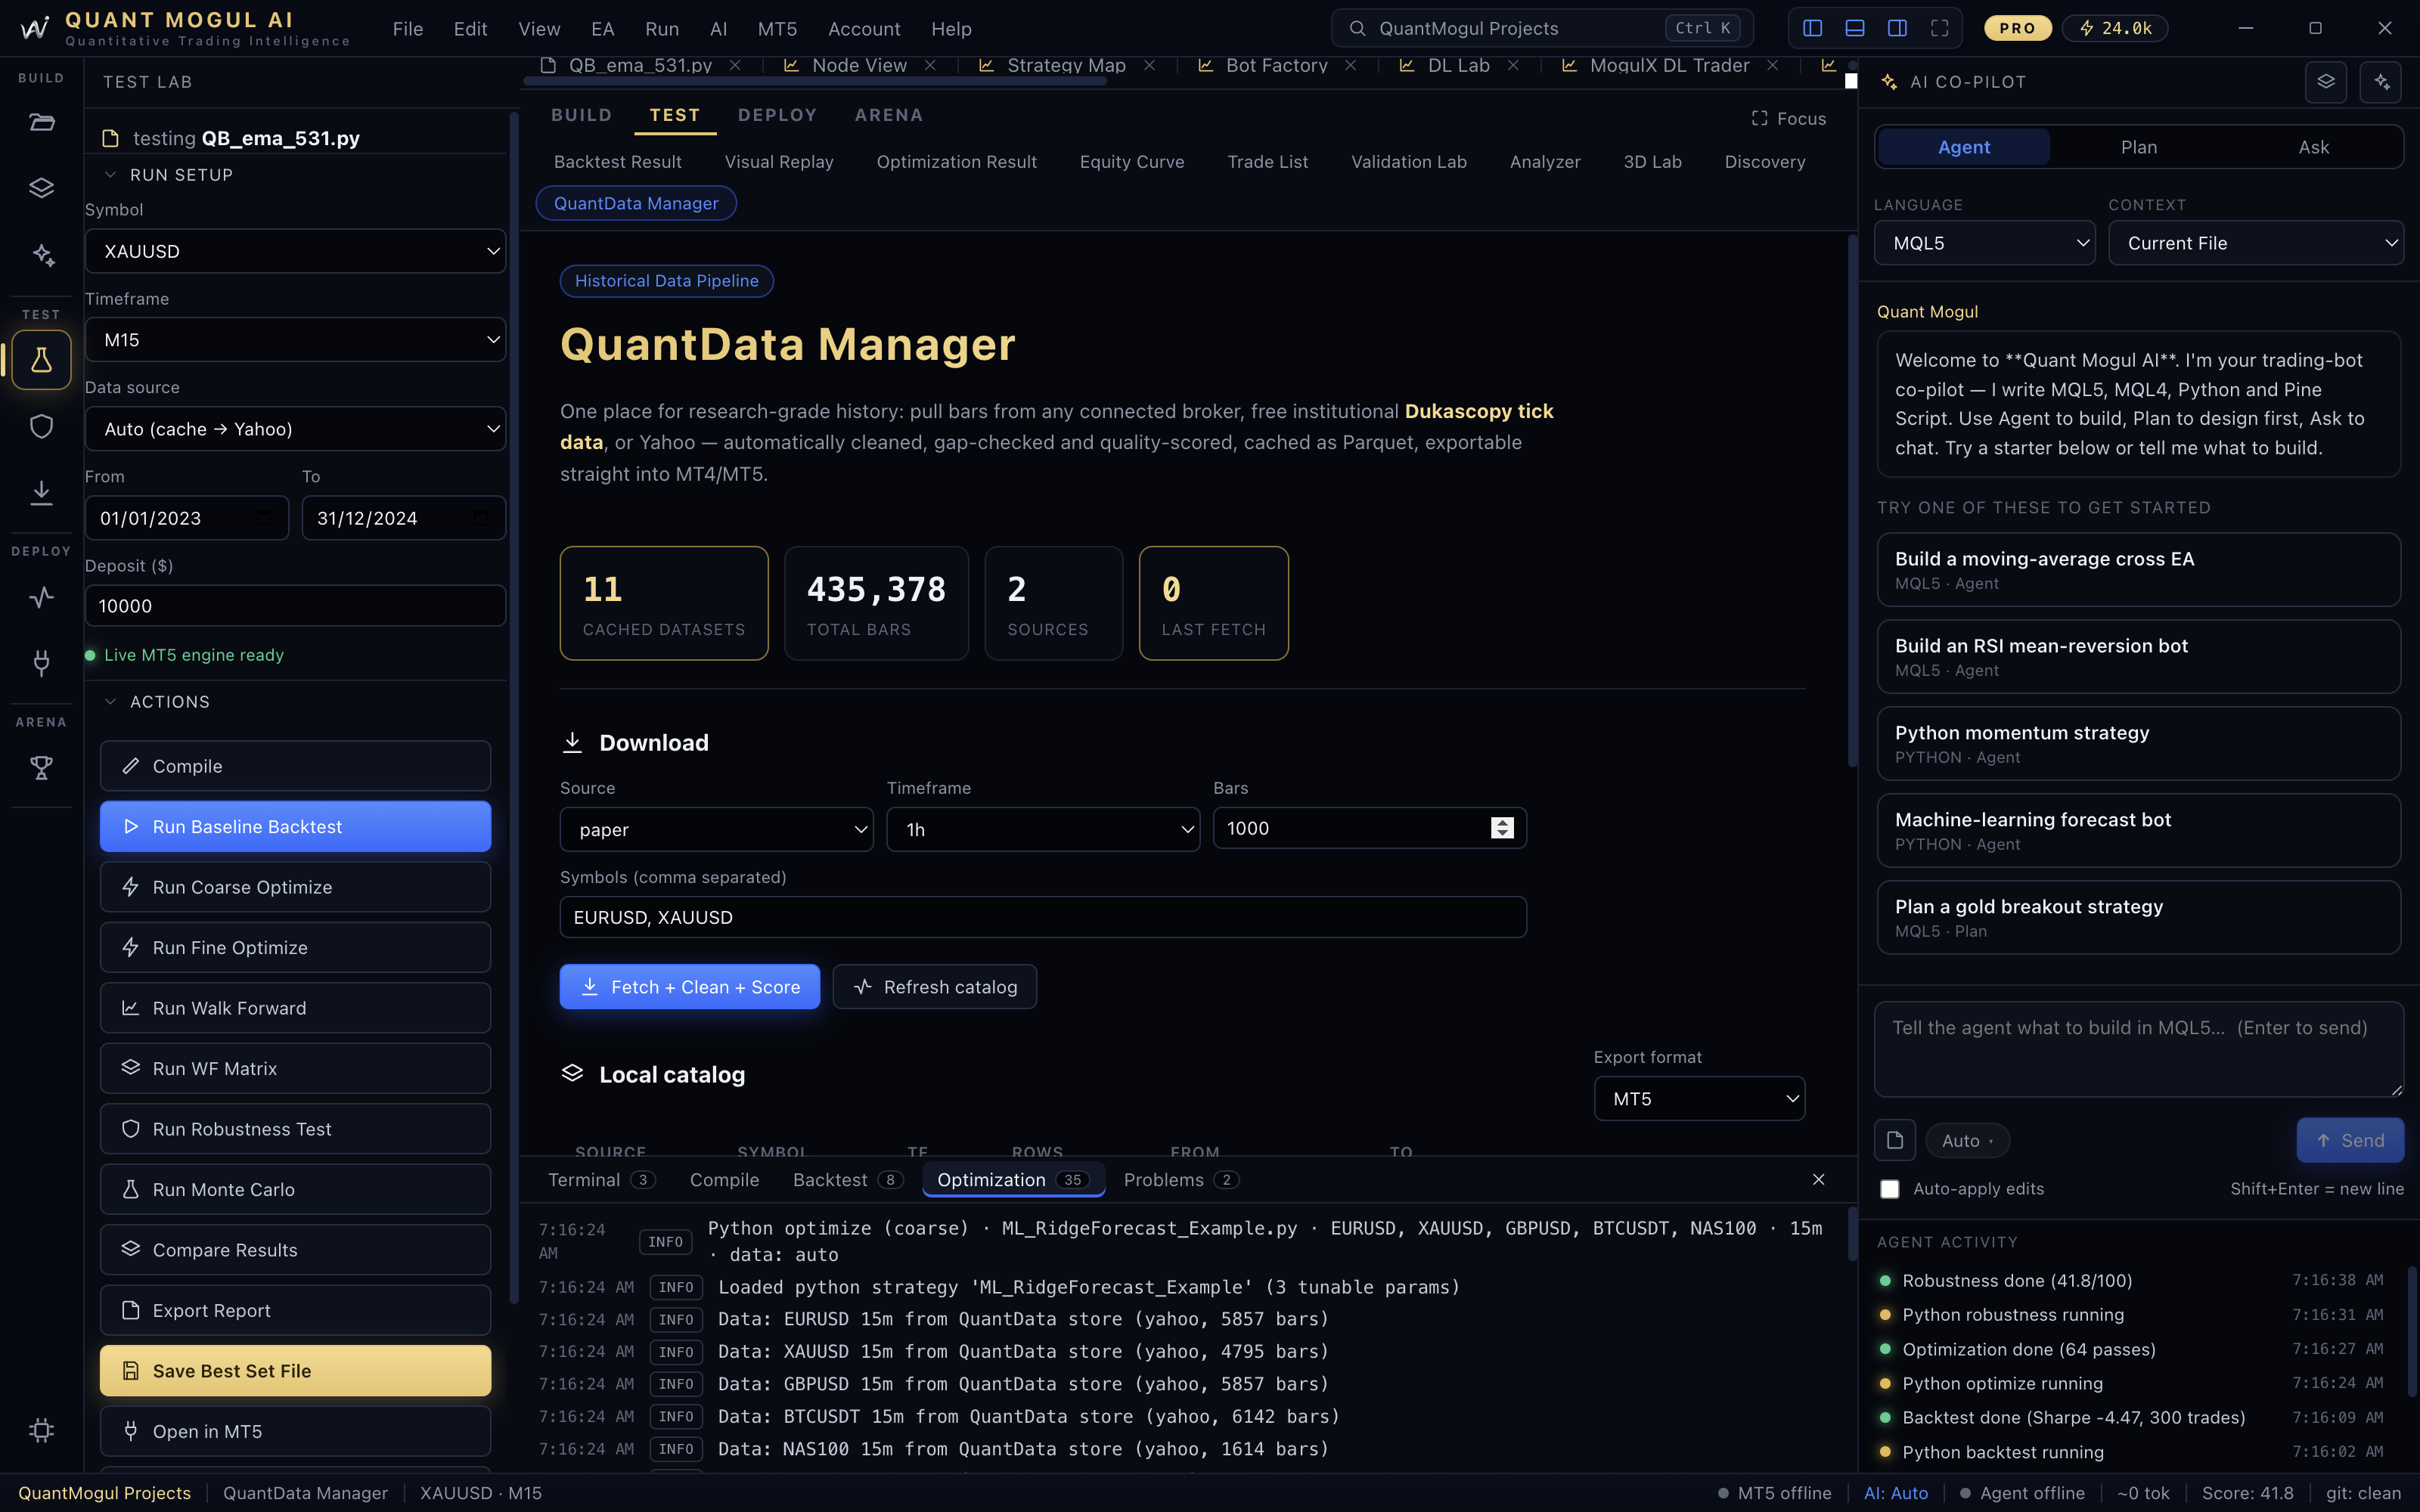
Task: Click the Deposit amount field
Action: [x=295, y=606]
